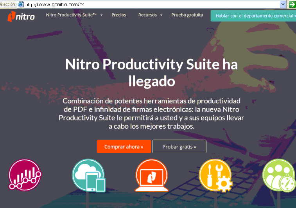Click the green team compass icon
296x208 pixels.
point(279,175)
